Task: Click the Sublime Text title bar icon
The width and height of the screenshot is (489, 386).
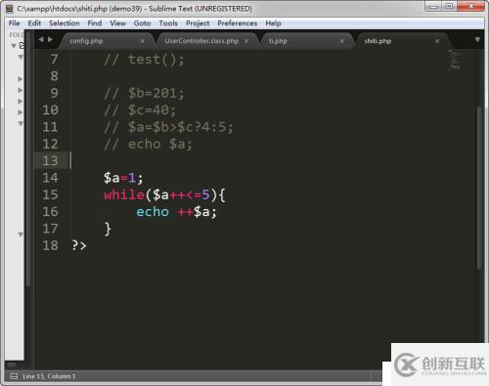Action: pos(10,9)
